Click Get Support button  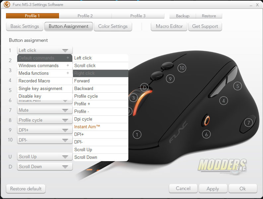point(205,26)
